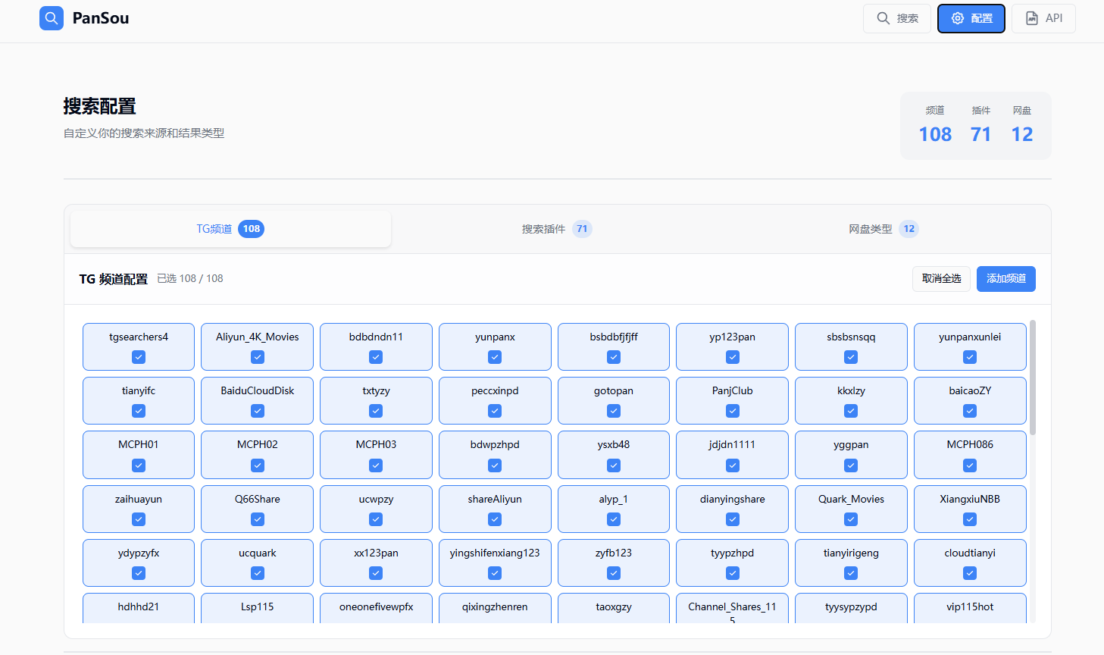Toggle the MCPH03 channel checkbox
Screen dimensions: 1104x655
376,465
